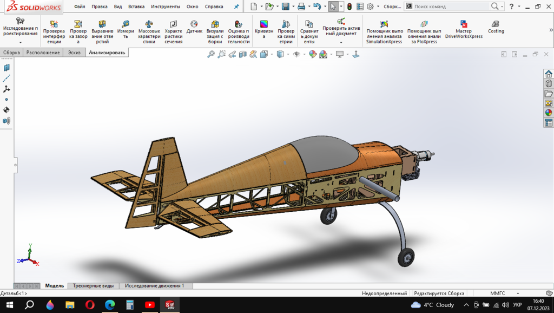Switch to the Эскиз tab
This screenshot has height=313, width=554.
73,53
